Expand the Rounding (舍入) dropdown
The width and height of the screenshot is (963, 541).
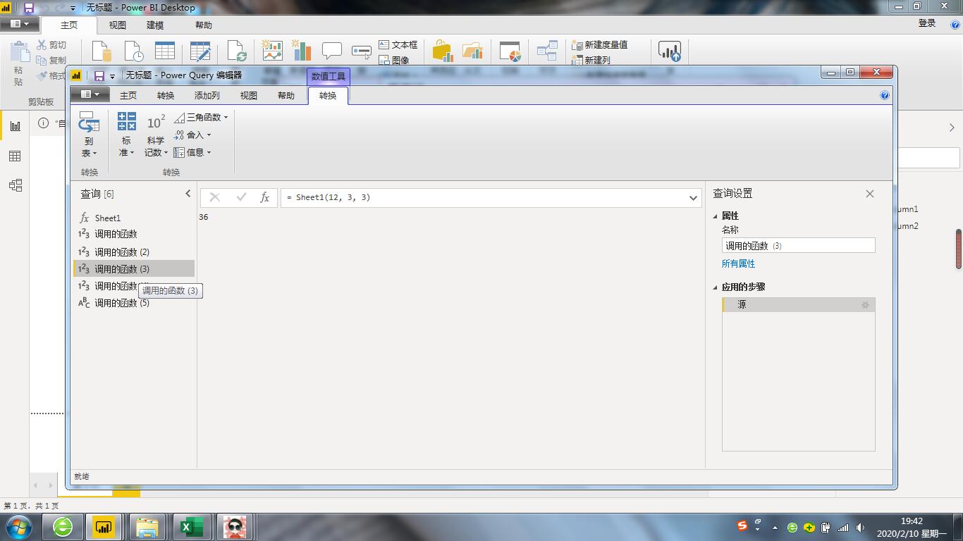tap(192, 135)
